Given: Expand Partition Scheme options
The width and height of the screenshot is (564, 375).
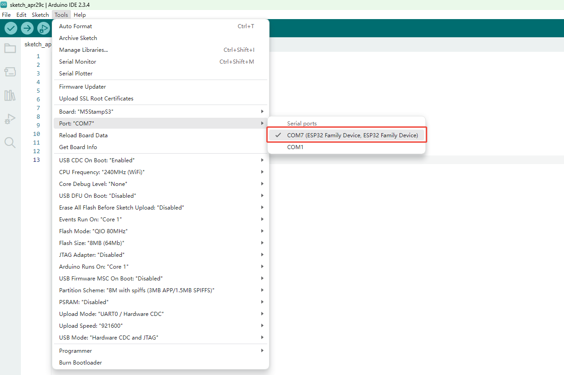Looking at the screenshot, I should pyautogui.click(x=161, y=290).
